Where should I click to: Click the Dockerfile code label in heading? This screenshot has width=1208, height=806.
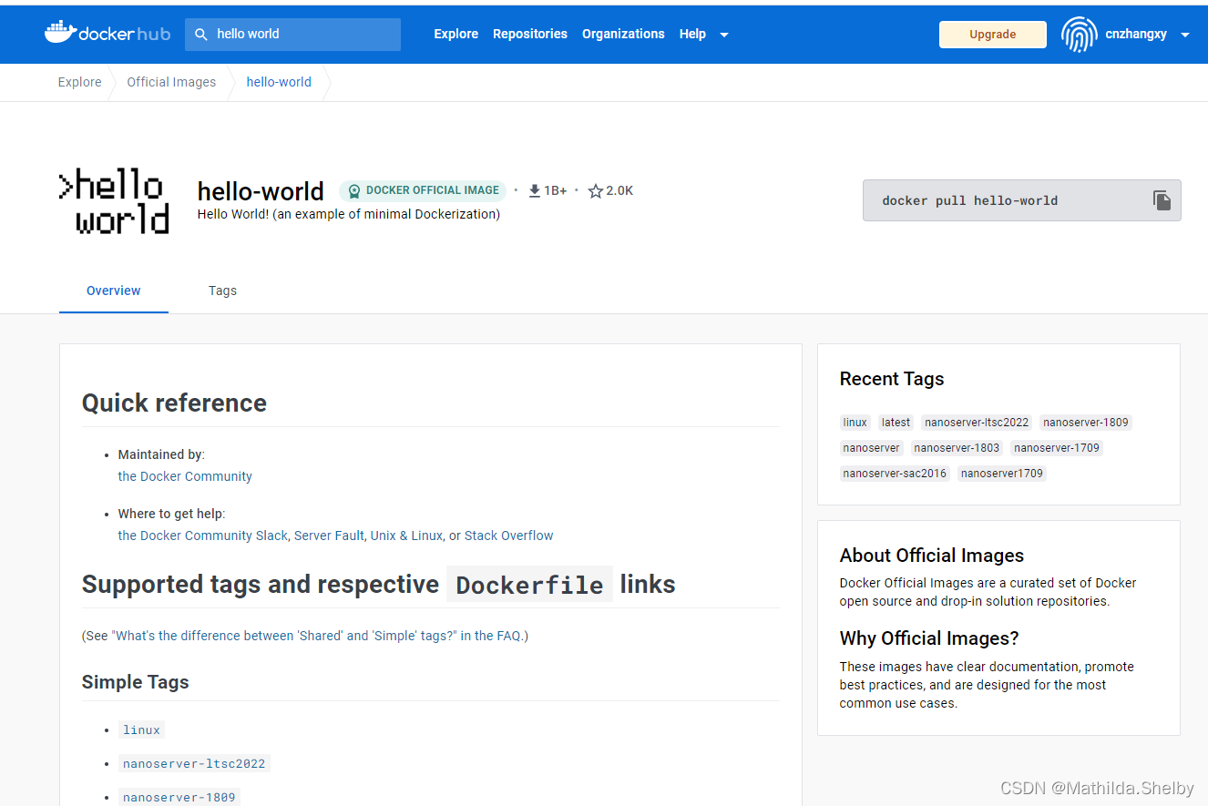click(x=529, y=585)
